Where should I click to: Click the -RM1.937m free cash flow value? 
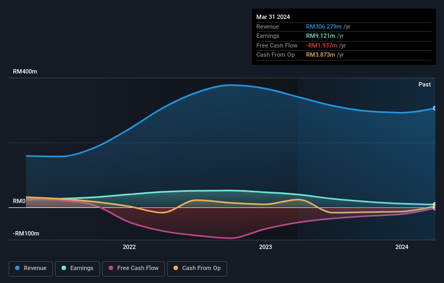[x=322, y=45]
